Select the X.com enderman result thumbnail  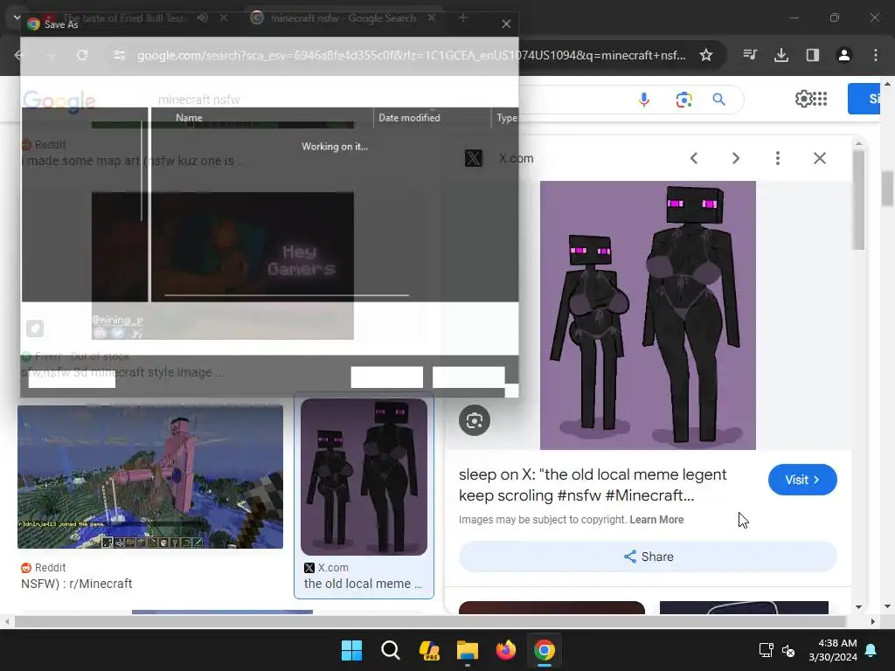click(x=364, y=477)
